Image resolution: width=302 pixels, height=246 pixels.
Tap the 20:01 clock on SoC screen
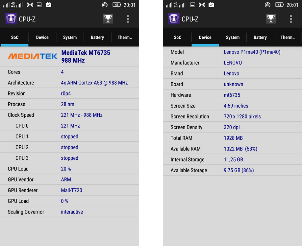coord(129,5)
